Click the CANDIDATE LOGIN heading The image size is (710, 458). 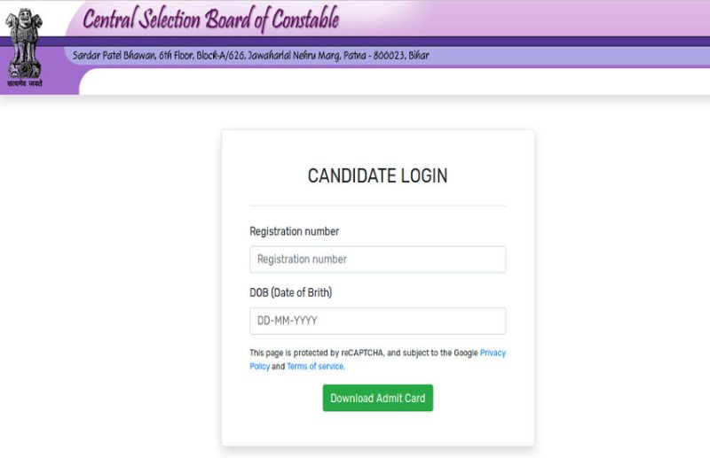coord(377,176)
